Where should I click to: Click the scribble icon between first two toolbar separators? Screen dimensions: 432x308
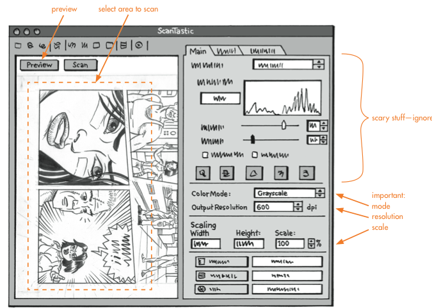click(x=58, y=45)
